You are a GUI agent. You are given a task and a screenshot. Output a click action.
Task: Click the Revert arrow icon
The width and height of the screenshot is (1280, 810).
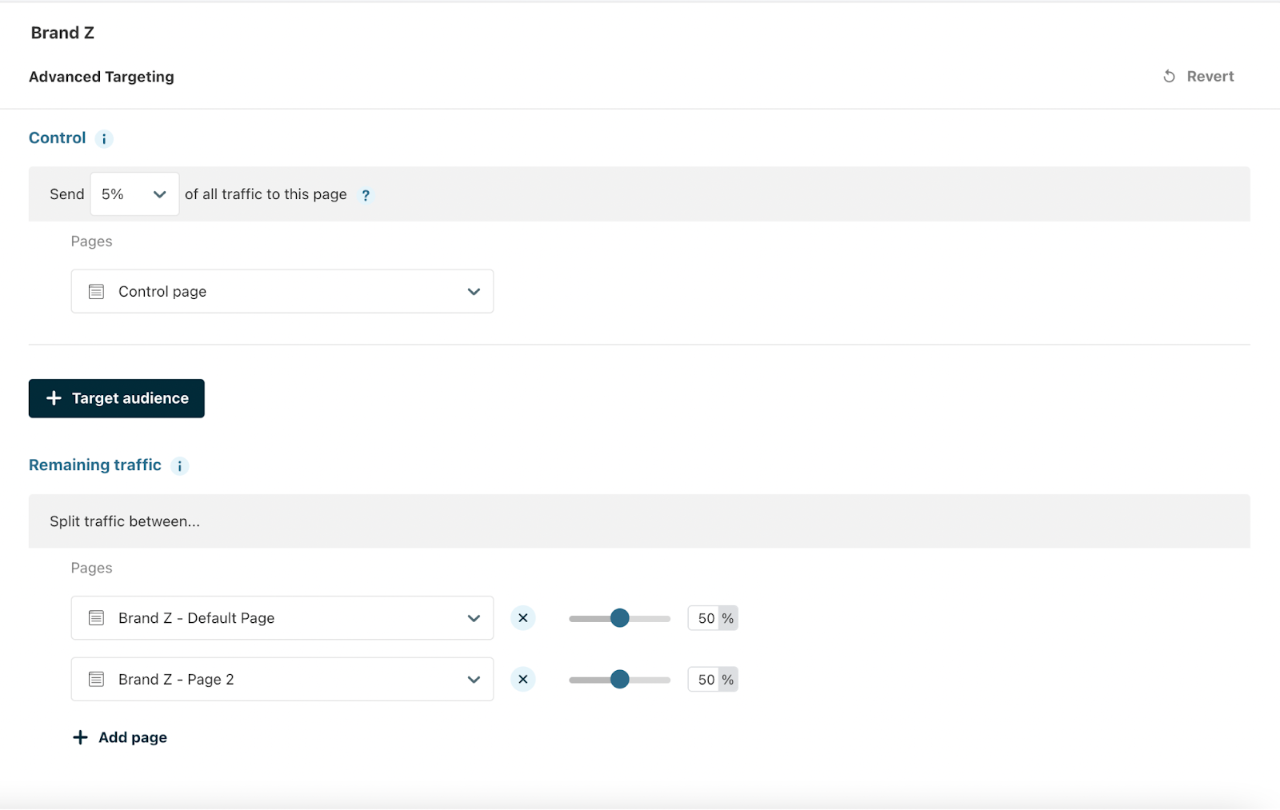coord(1169,77)
